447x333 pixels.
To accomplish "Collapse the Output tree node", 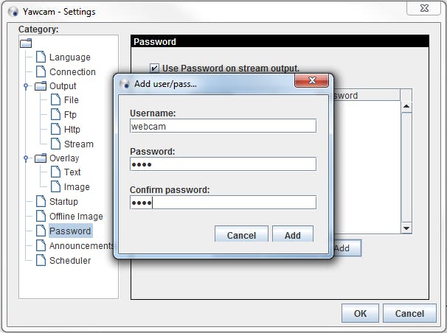I will click(26, 86).
